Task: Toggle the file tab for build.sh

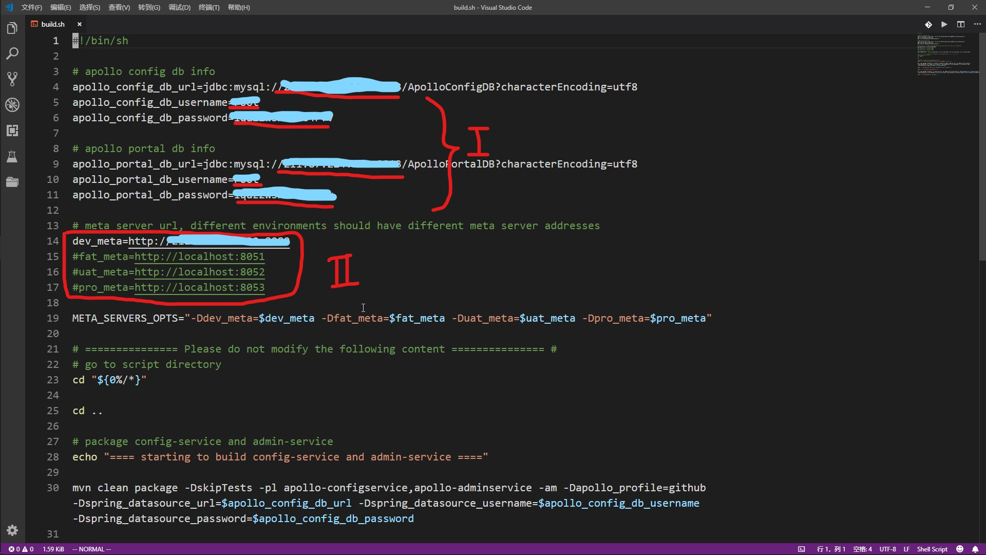Action: point(54,24)
